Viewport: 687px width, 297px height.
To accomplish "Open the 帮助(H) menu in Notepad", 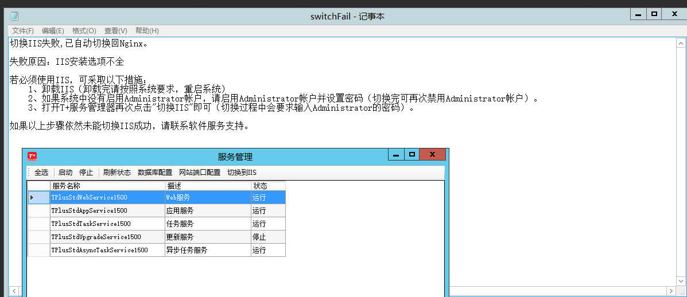I will pyautogui.click(x=147, y=30).
